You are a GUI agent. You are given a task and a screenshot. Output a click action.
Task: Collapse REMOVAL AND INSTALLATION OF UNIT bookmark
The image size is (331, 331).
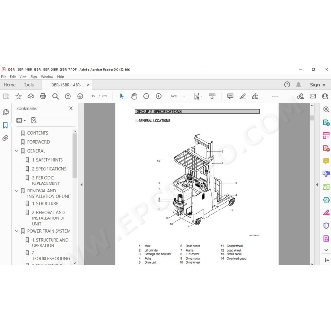tap(17, 191)
